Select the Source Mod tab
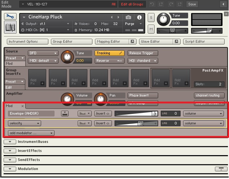Viewport: 229px width, 179px height. click(x=14, y=64)
